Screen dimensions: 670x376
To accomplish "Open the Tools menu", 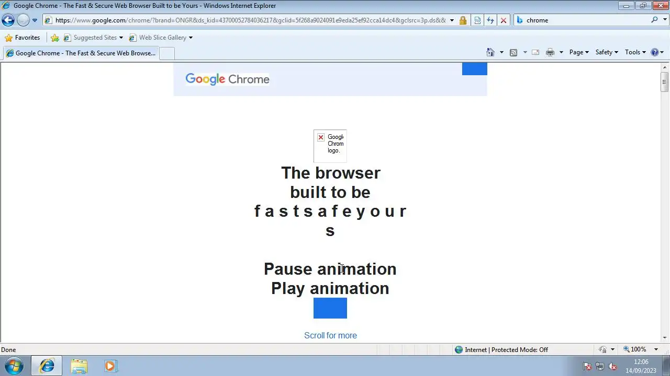I will tap(635, 52).
